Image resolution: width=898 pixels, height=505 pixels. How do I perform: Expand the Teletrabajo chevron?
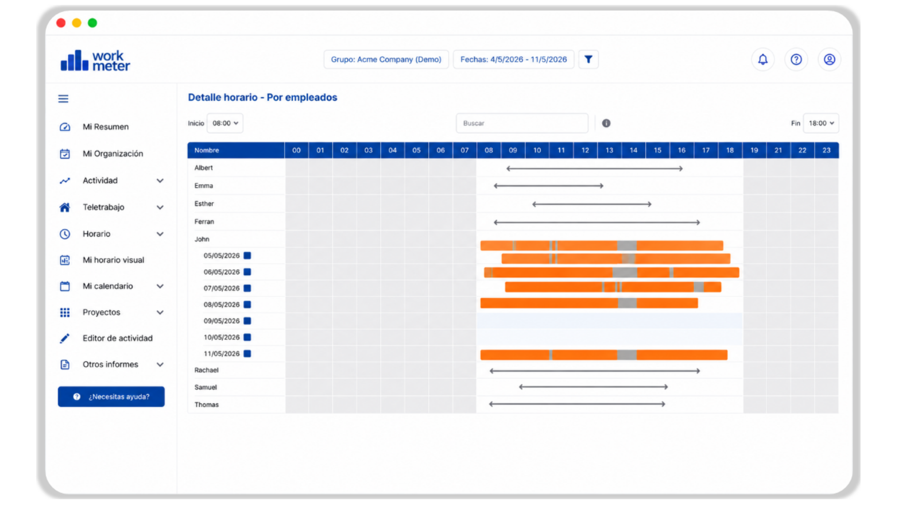[160, 207]
